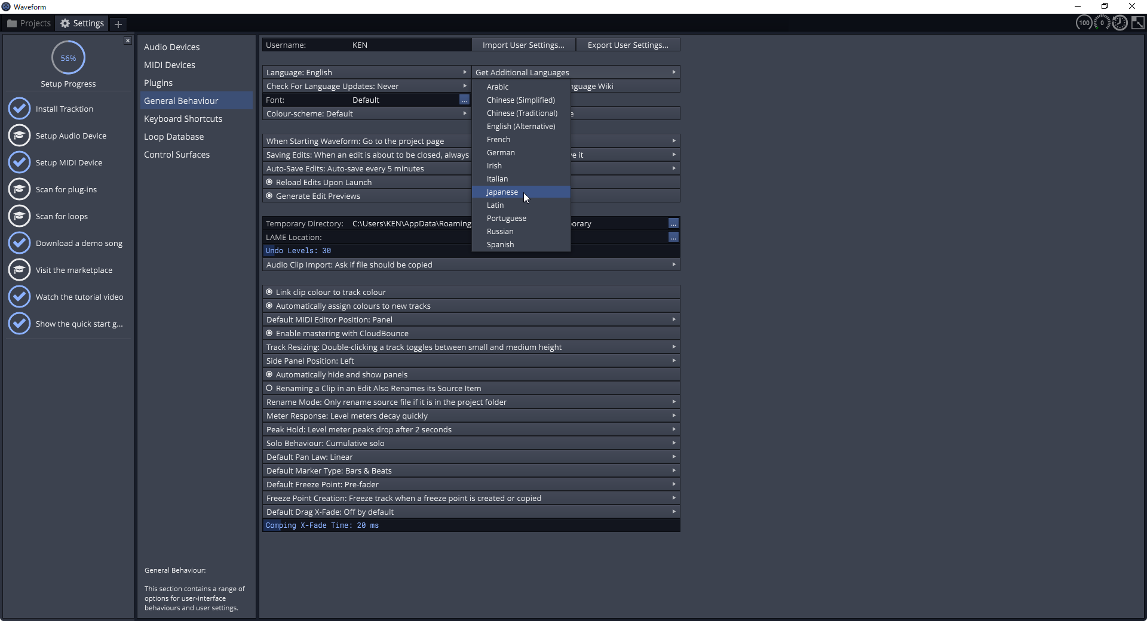Click the Install Tracktion checkmark icon

coord(19,109)
